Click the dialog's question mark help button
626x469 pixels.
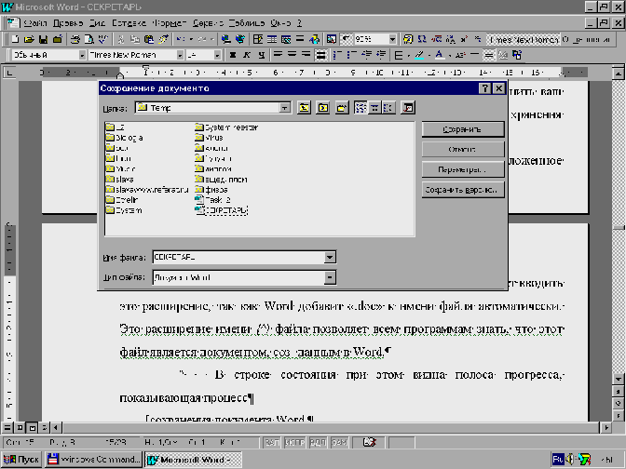pyautogui.click(x=484, y=88)
